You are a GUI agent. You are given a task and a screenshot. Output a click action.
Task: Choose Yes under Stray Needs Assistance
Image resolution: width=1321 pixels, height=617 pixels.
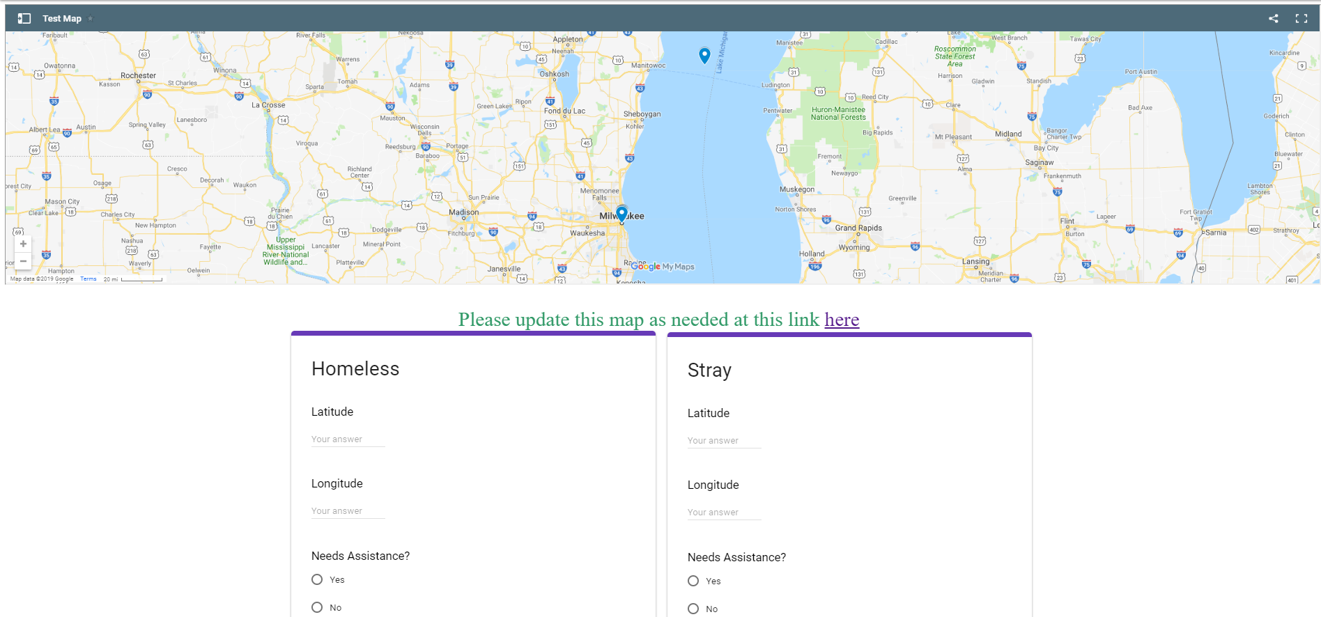pos(693,581)
